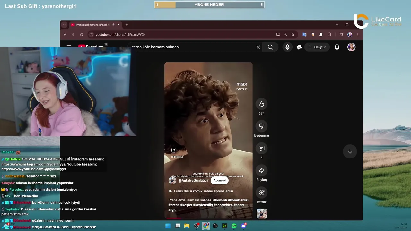Image resolution: width=411 pixels, height=231 pixels.
Task: Go forward in Chrome
Action: point(73,34)
